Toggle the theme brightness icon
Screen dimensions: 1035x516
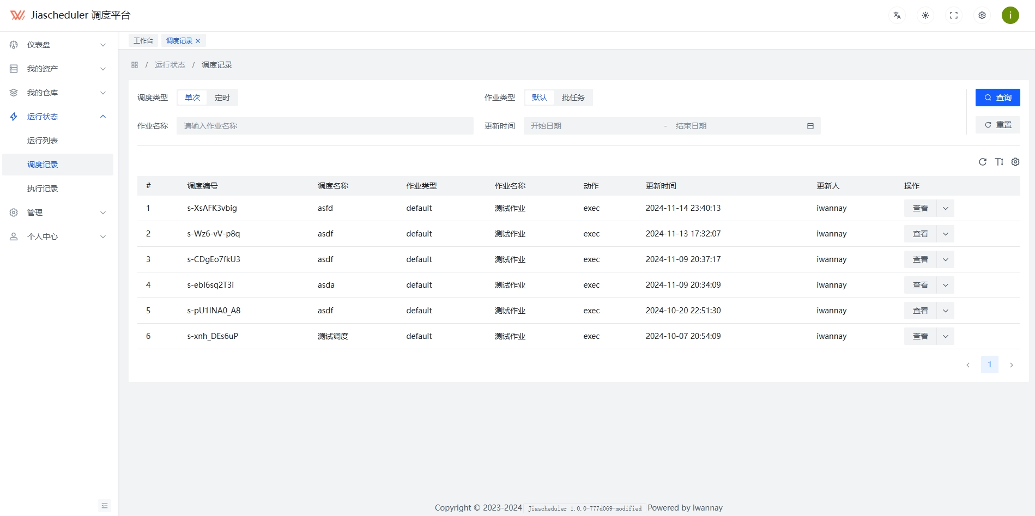(x=925, y=15)
